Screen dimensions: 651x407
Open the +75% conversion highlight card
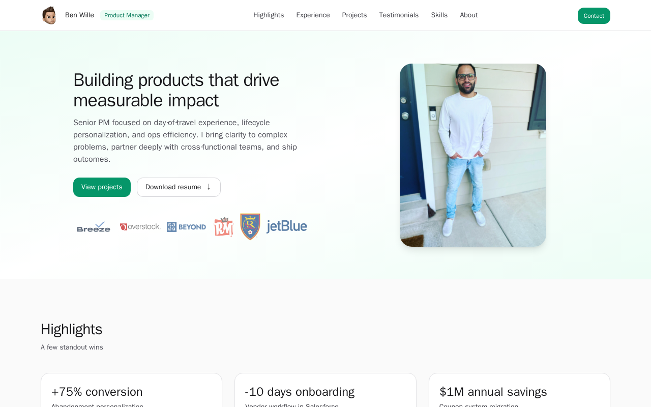point(131,392)
